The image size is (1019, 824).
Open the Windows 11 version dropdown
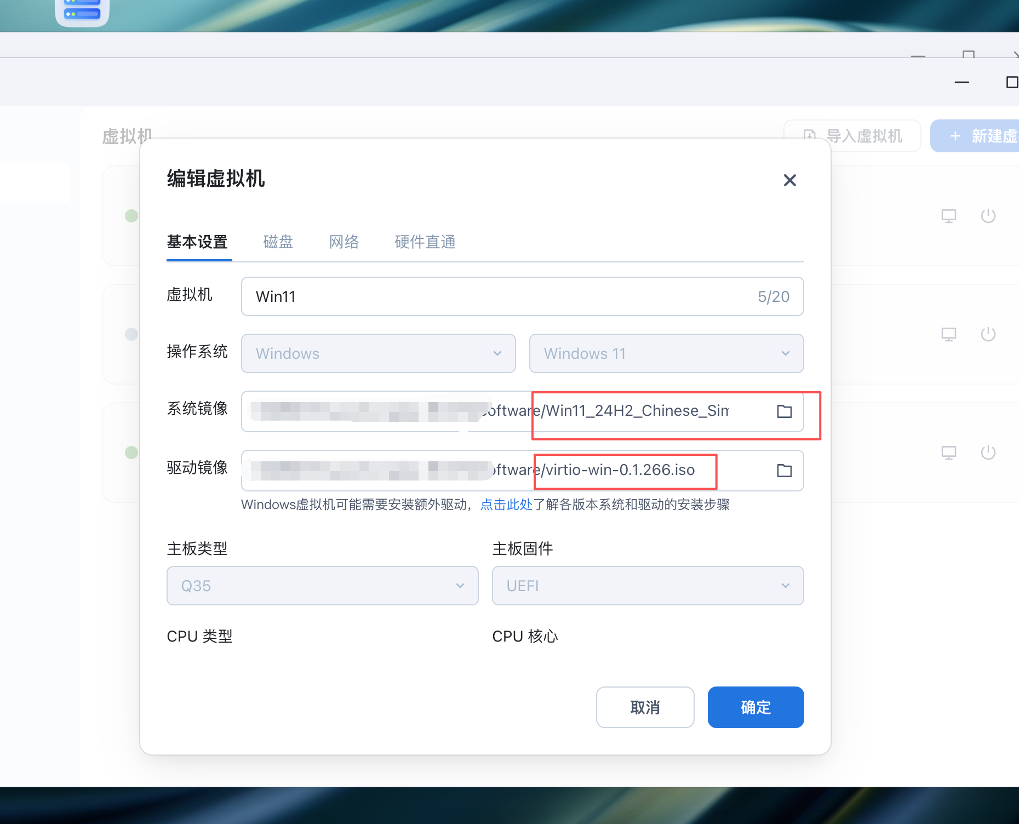click(x=666, y=353)
